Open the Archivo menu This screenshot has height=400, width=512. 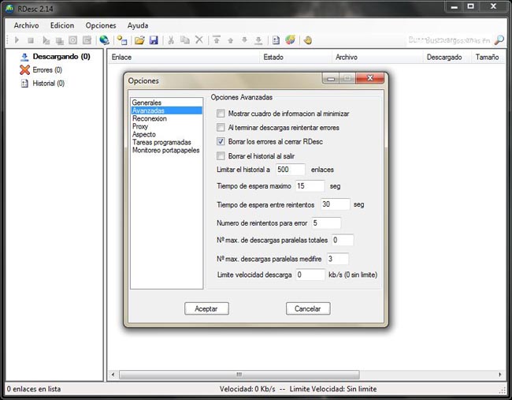click(x=26, y=25)
